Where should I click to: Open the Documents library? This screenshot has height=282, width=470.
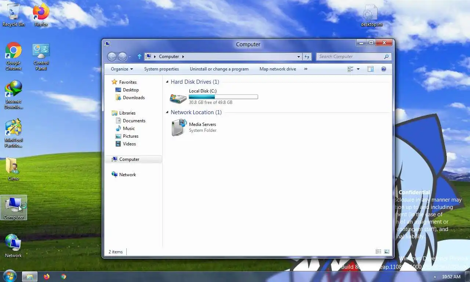134,121
